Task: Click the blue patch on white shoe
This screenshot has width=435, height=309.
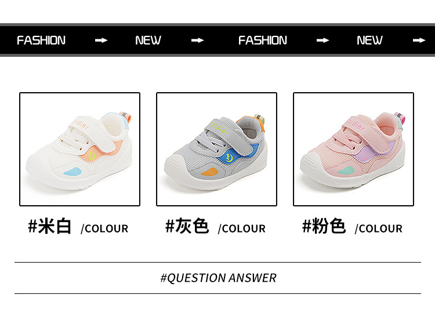Action: pyautogui.click(x=72, y=172)
